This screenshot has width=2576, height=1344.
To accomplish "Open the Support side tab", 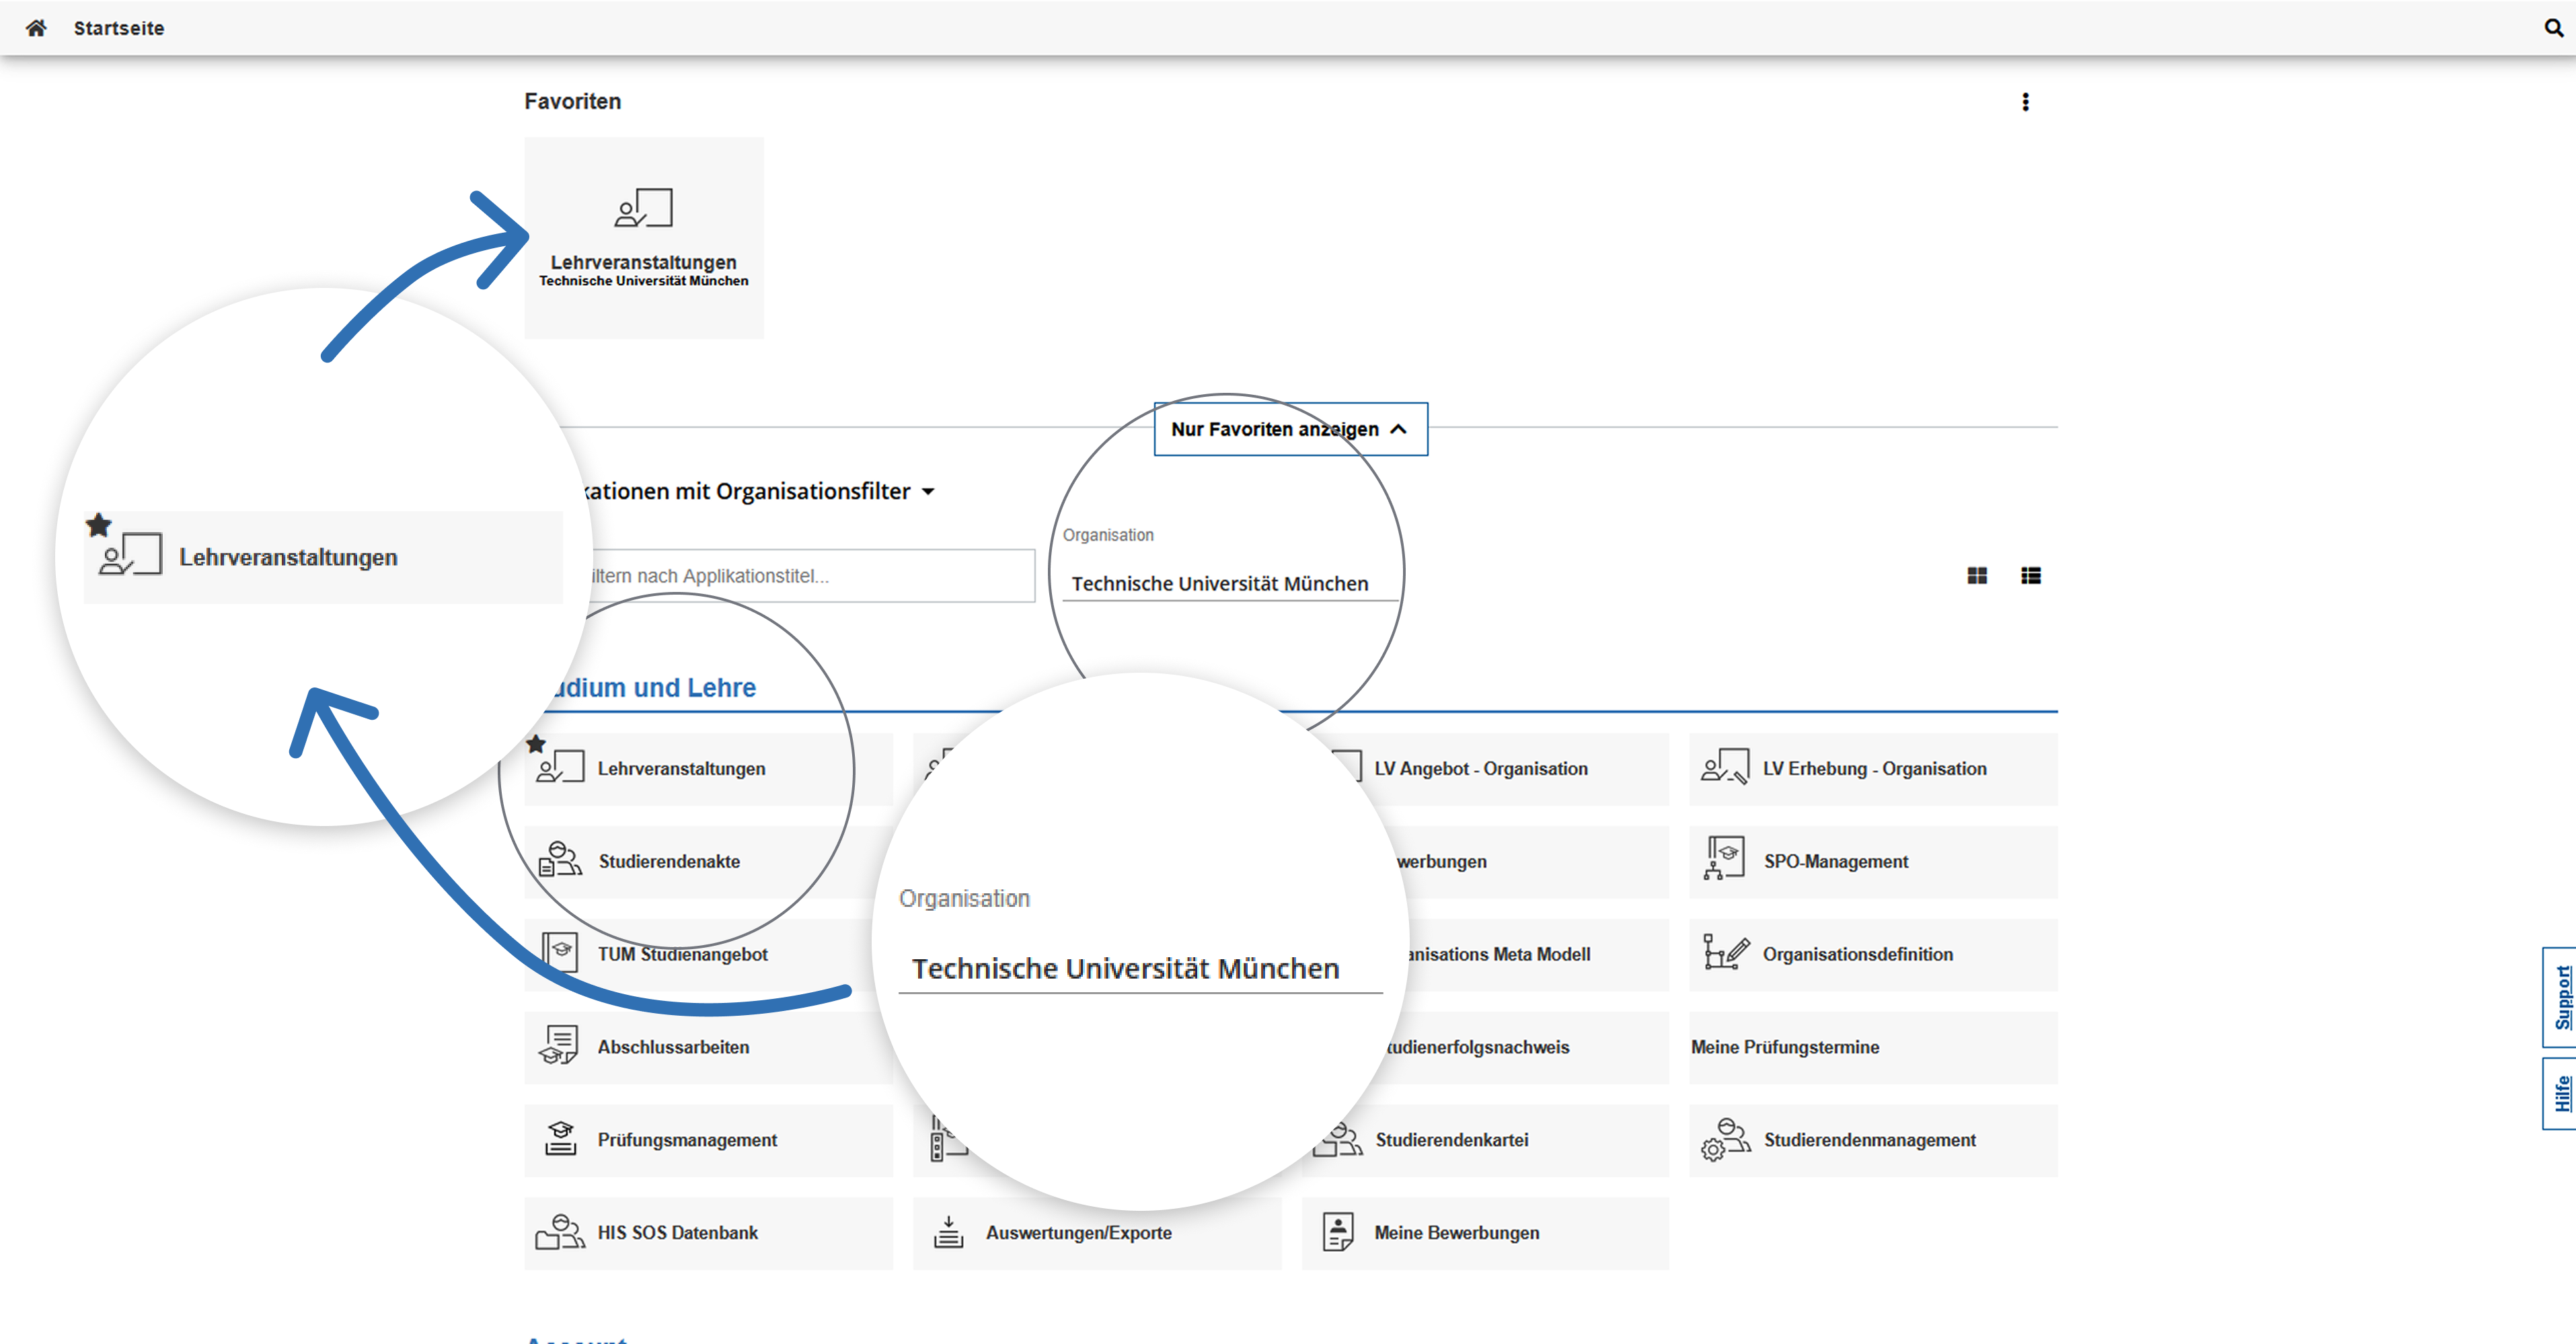I will point(2560,997).
